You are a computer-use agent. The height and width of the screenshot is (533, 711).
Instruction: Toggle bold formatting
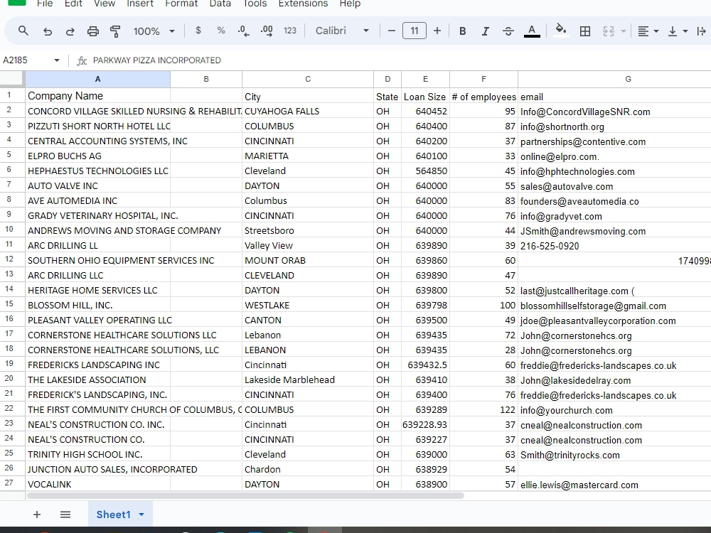(x=463, y=31)
